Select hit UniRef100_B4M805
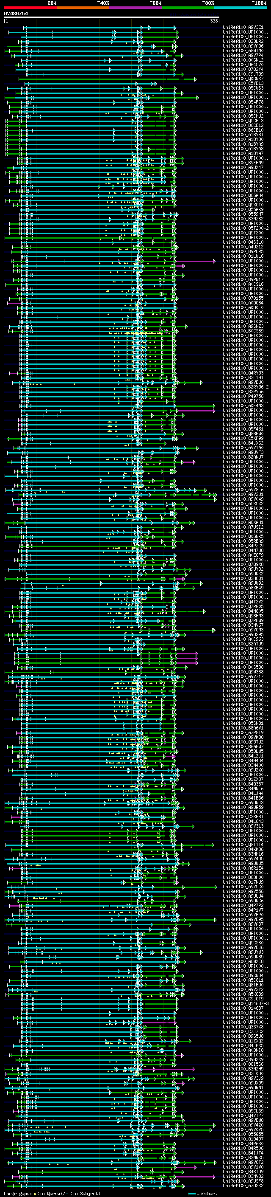The height and width of the screenshot is (1197, 271). tap(243, 611)
